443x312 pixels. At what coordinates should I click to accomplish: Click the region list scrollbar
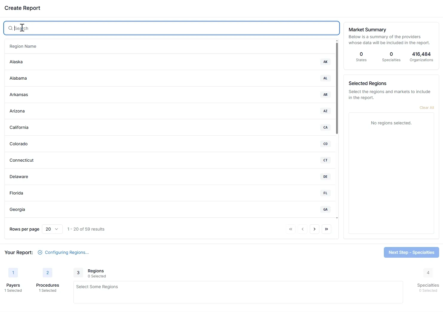pyautogui.click(x=337, y=88)
